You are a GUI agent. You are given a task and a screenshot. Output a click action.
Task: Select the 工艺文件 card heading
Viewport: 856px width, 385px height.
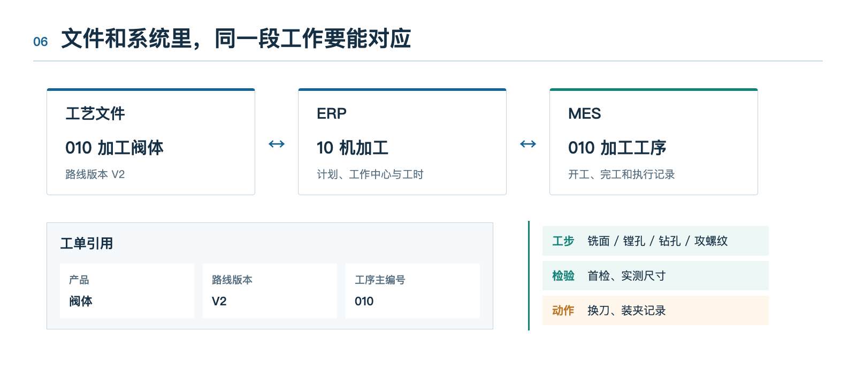pos(95,113)
